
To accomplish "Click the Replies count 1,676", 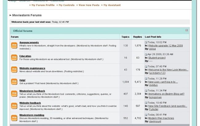I will tap(138, 46).
